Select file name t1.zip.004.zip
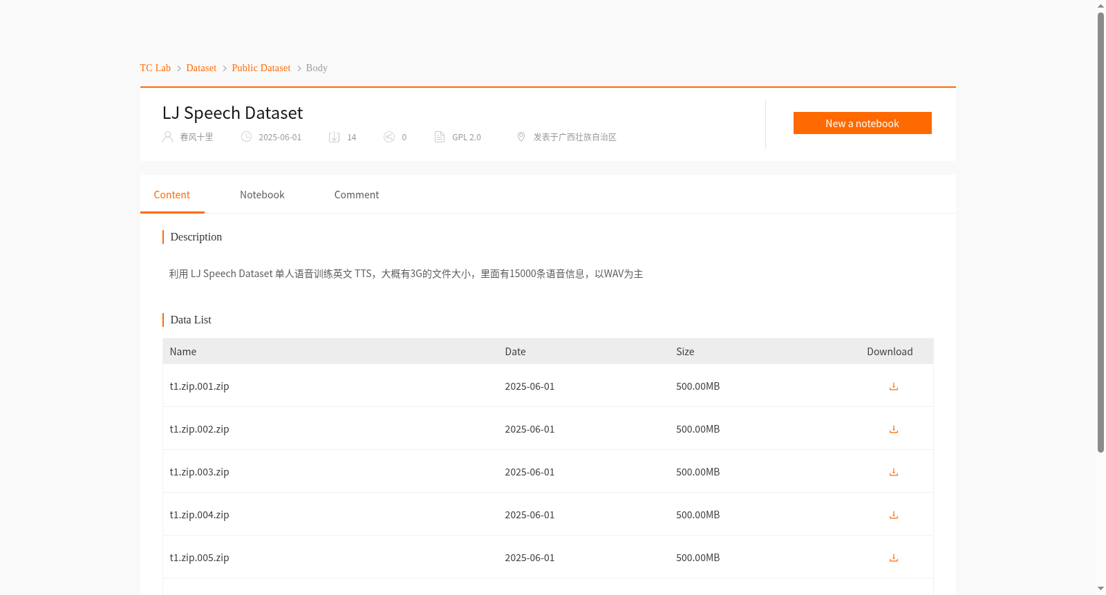This screenshot has height=595, width=1106. (x=200, y=515)
